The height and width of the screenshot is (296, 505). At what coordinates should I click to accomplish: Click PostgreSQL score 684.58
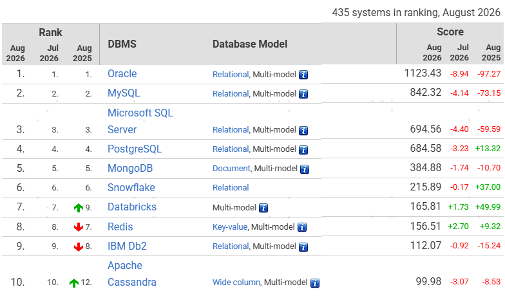(x=425, y=148)
